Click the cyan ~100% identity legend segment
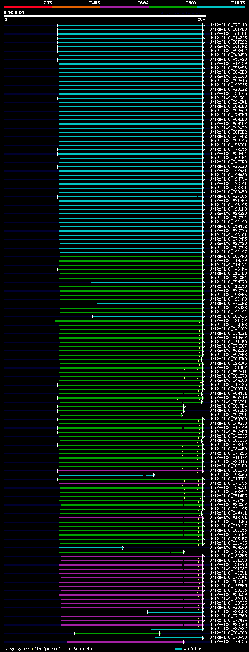249x652 pixels. 221,7
